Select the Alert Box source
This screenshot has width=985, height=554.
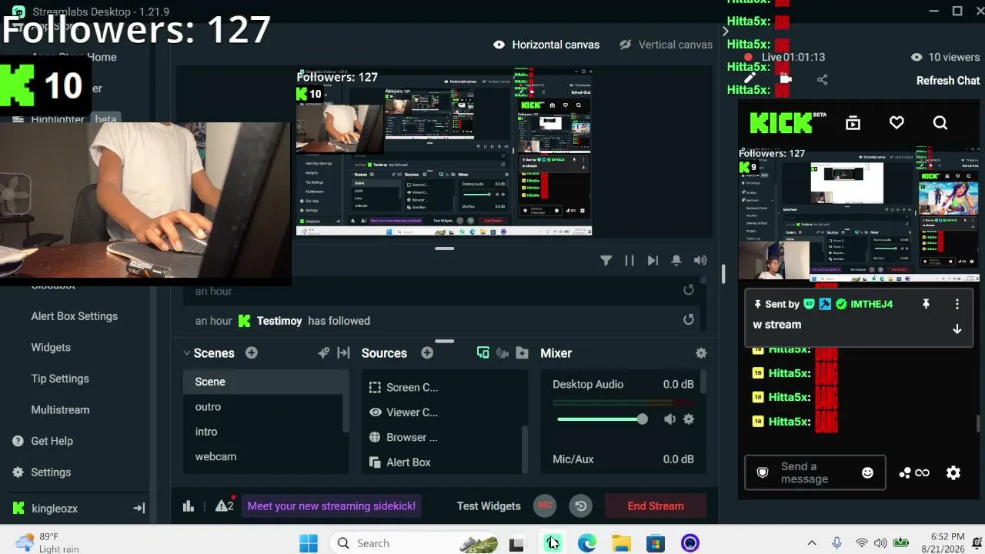point(443,462)
